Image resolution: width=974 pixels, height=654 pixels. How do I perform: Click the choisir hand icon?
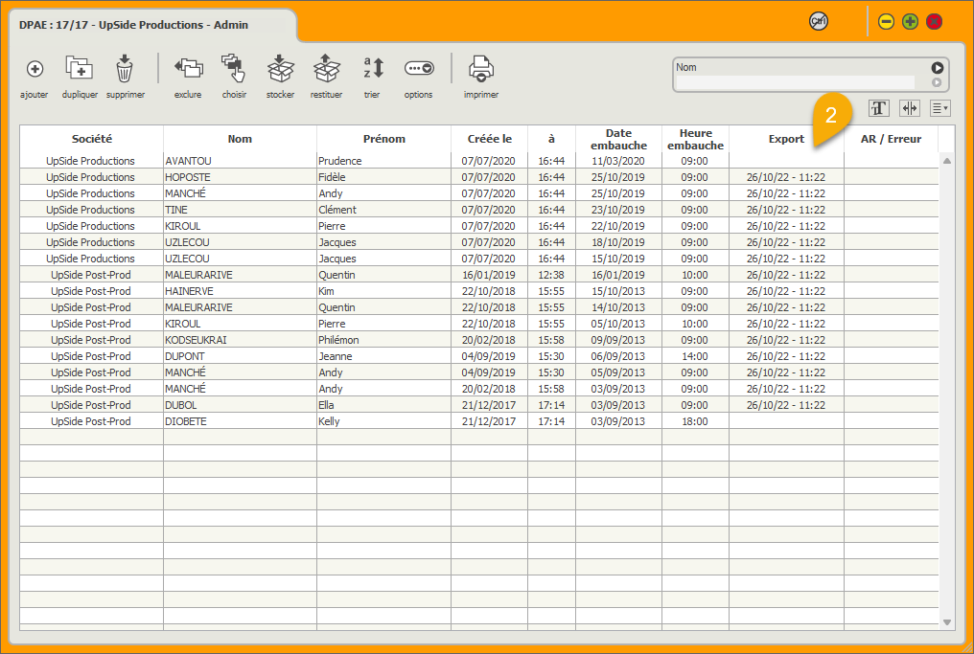click(234, 68)
